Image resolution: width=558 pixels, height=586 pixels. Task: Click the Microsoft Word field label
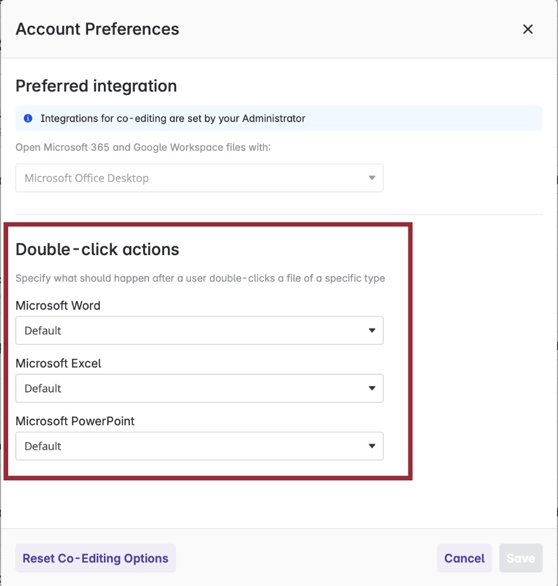[x=58, y=306]
